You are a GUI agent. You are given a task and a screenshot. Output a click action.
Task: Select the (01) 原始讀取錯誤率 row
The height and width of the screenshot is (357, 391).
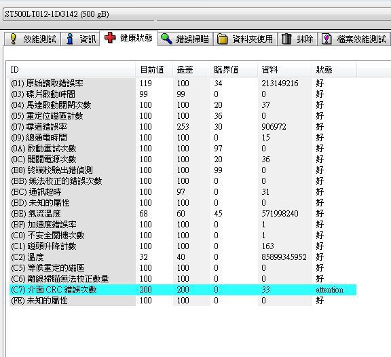coord(183,83)
